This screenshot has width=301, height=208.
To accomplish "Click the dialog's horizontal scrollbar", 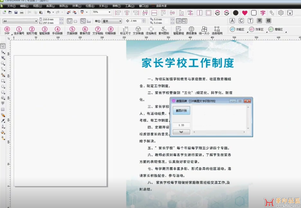I will coord(219,132).
